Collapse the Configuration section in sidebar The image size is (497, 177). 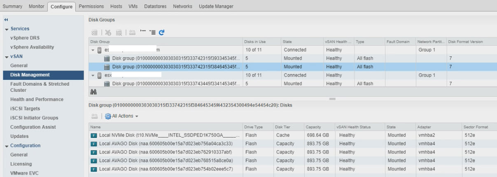pyautogui.click(x=7, y=146)
